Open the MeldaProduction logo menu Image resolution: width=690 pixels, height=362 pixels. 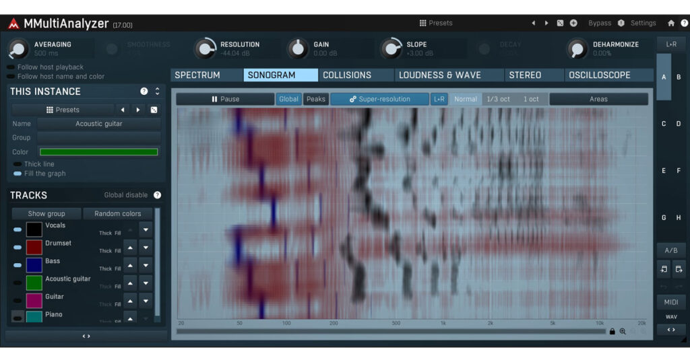point(13,24)
